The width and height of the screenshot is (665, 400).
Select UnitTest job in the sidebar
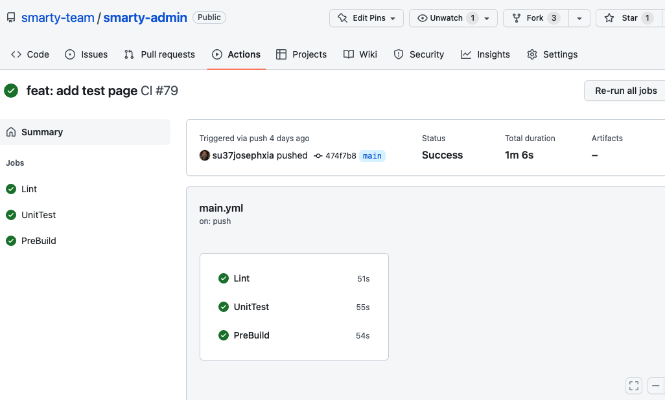tap(38, 215)
